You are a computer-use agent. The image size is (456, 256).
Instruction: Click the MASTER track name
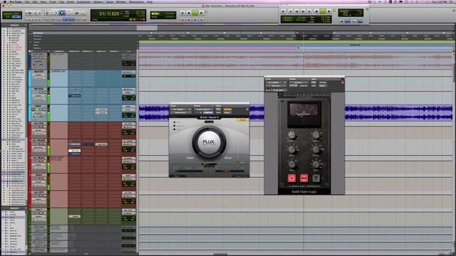(x=38, y=71)
